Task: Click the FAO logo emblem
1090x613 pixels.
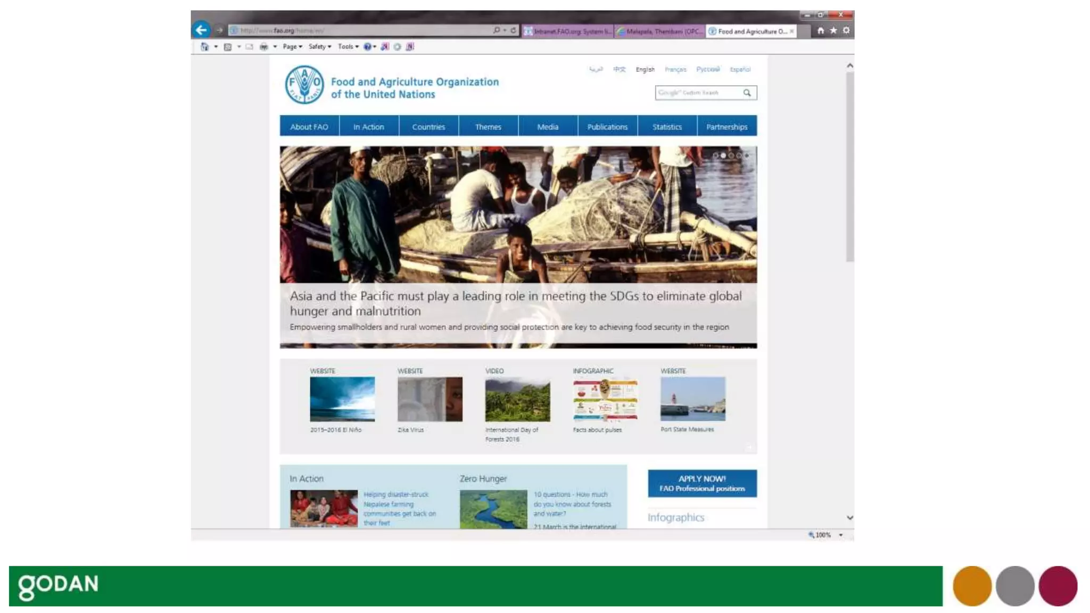Action: (x=304, y=85)
